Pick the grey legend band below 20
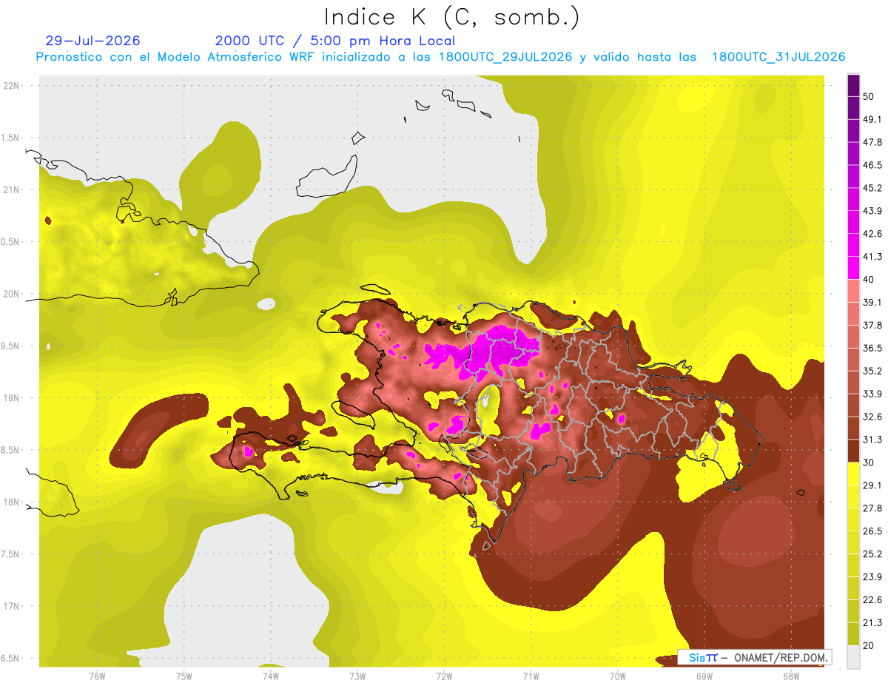The height and width of the screenshot is (686, 888). (x=853, y=656)
